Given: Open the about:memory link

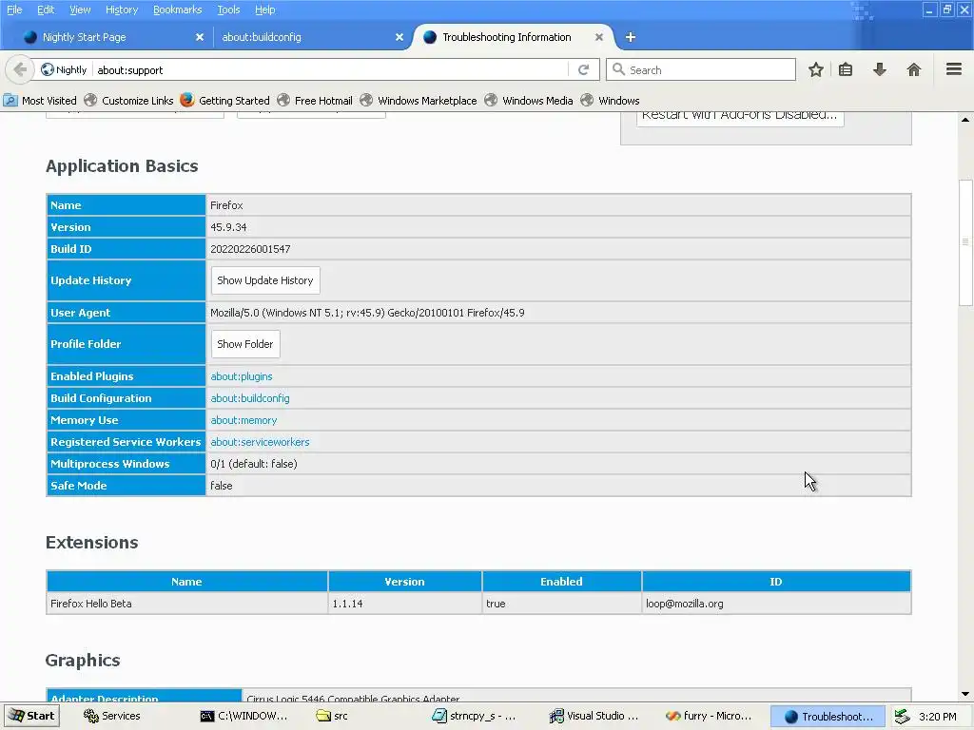Looking at the screenshot, I should pos(243,420).
